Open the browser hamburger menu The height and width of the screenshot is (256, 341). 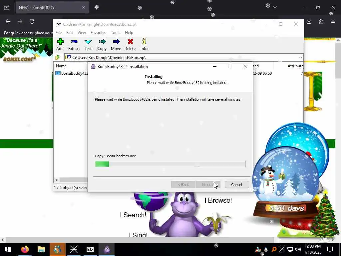tap(333, 21)
